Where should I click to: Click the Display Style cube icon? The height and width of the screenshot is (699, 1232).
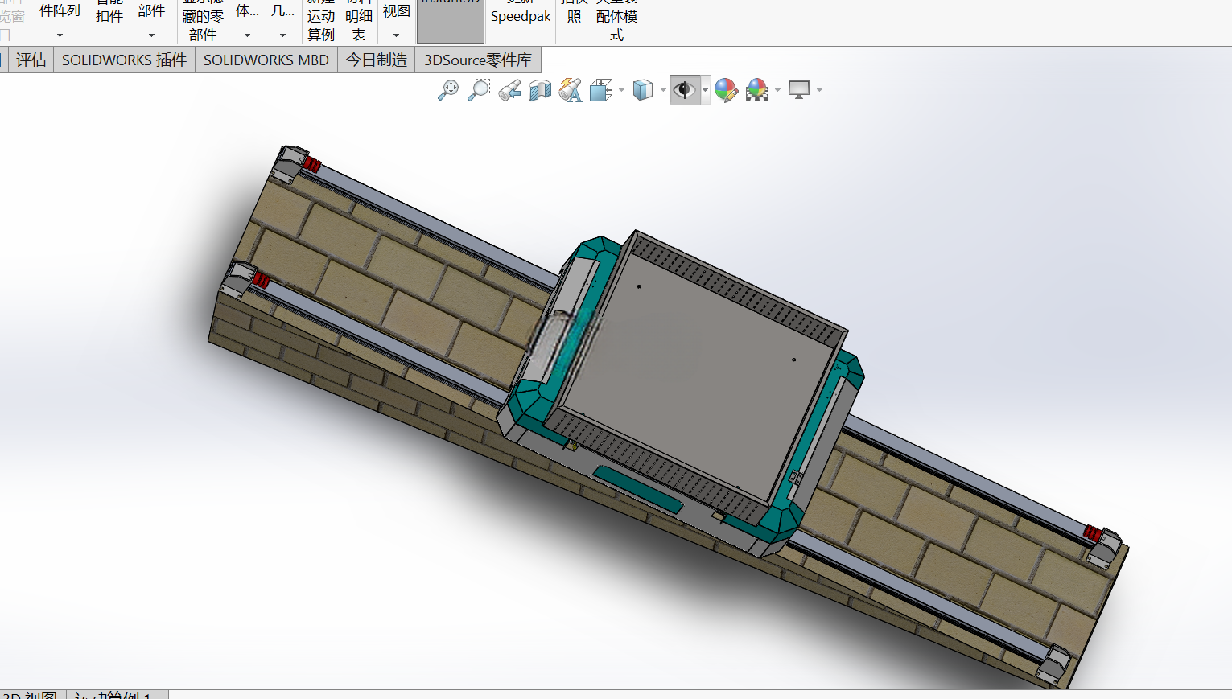pos(643,90)
